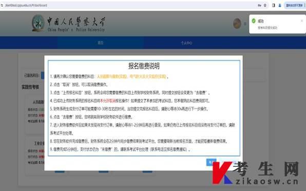The image size is (306, 191).
Task: Click the blue button at dialog bottom
Action: pos(211,162)
